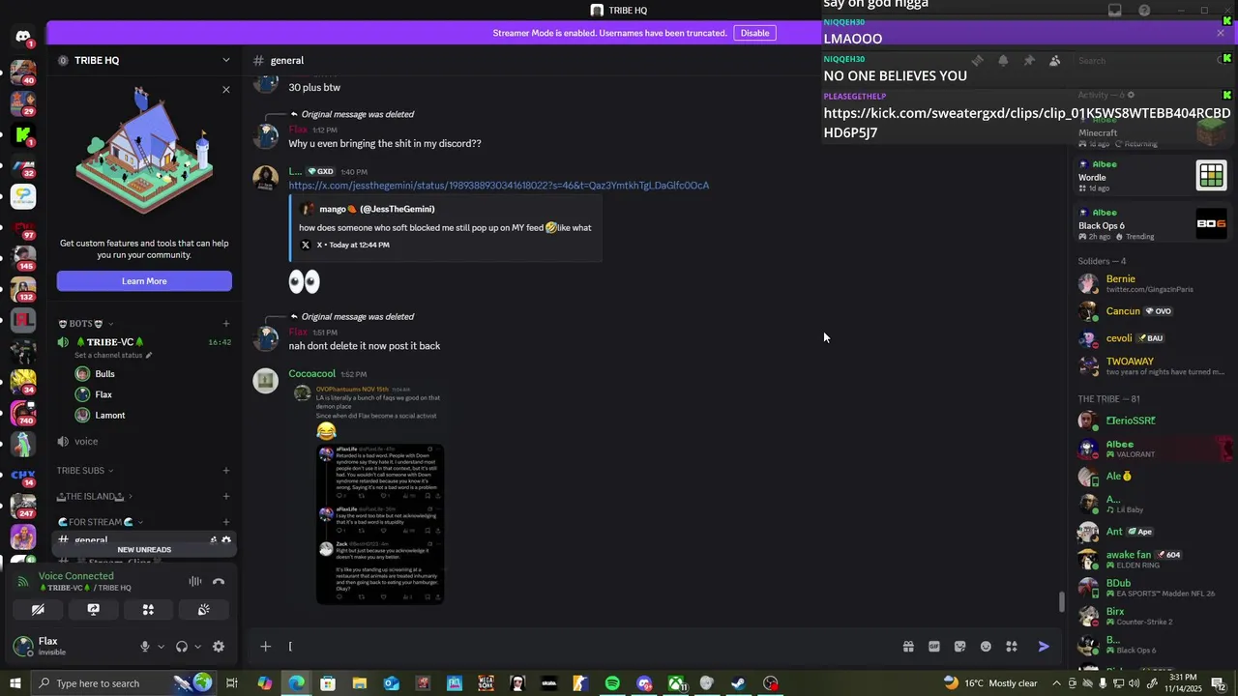Viewport: 1238px width, 696px height.
Task: Turn on camera in voice panel
Action: [38, 610]
